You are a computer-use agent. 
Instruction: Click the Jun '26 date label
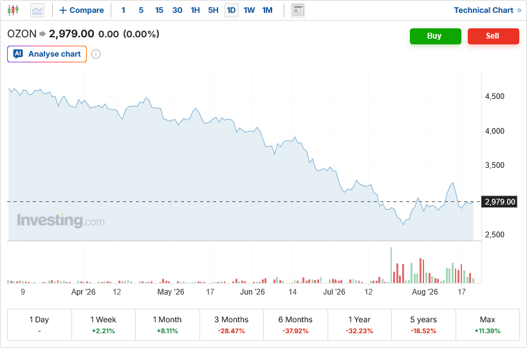click(x=252, y=292)
